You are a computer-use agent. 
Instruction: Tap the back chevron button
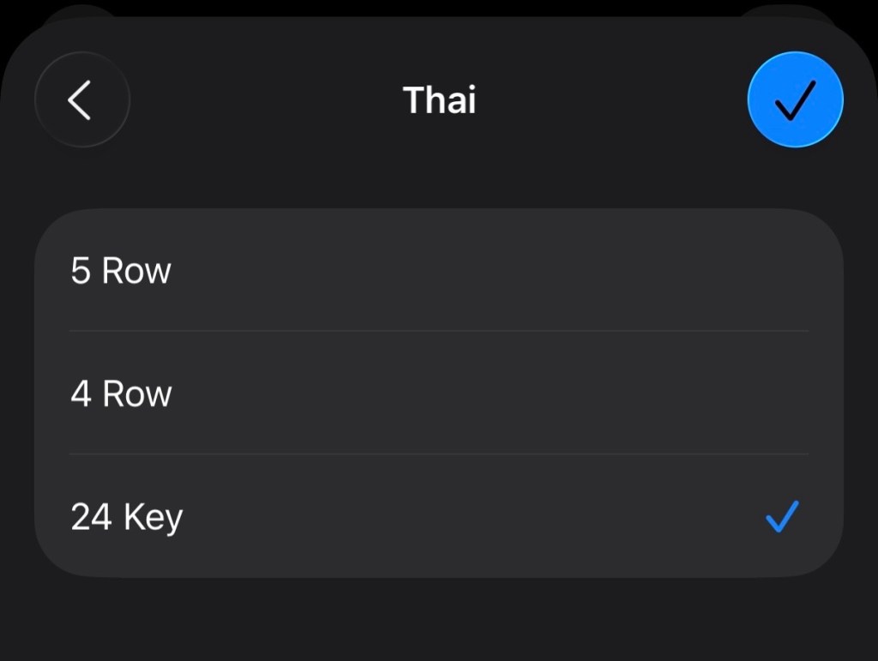pos(81,100)
